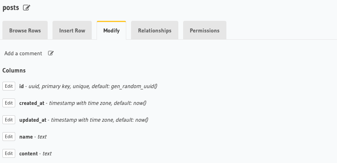This screenshot has width=337, height=163.
Task: Click the Columns section heading
Action: [14, 70]
